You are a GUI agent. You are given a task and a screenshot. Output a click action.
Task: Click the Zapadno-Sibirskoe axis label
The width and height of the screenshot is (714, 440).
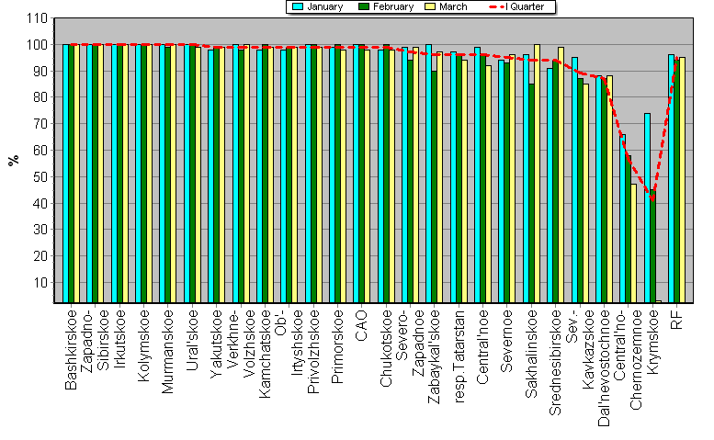(x=95, y=341)
